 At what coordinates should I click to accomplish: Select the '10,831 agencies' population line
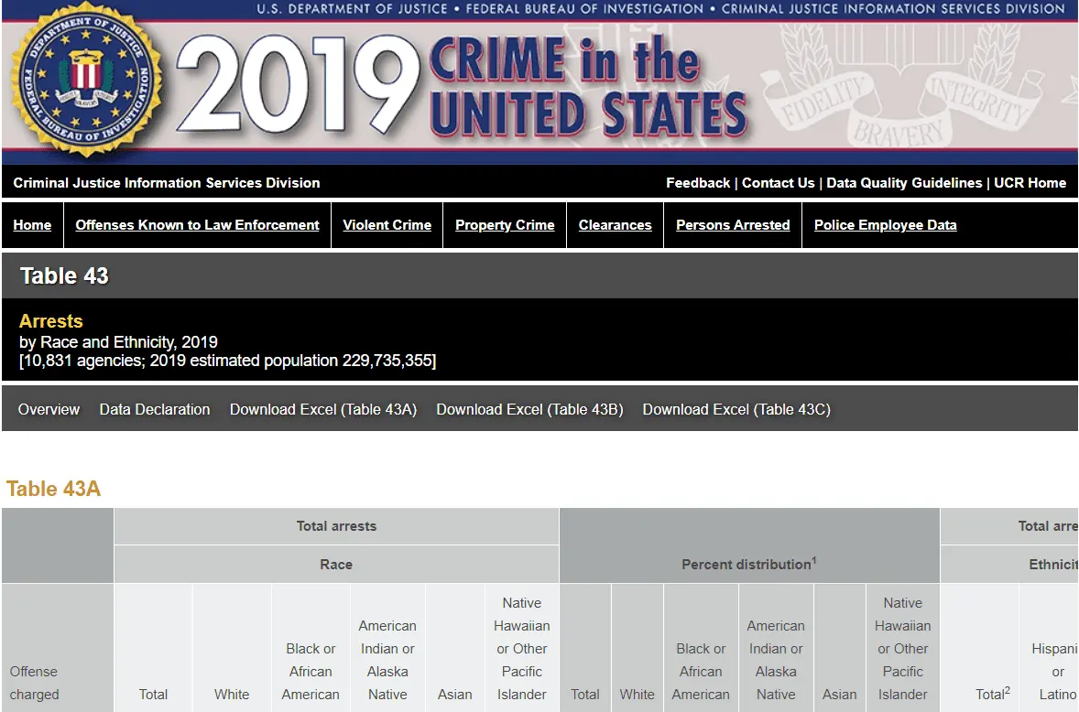coord(228,361)
